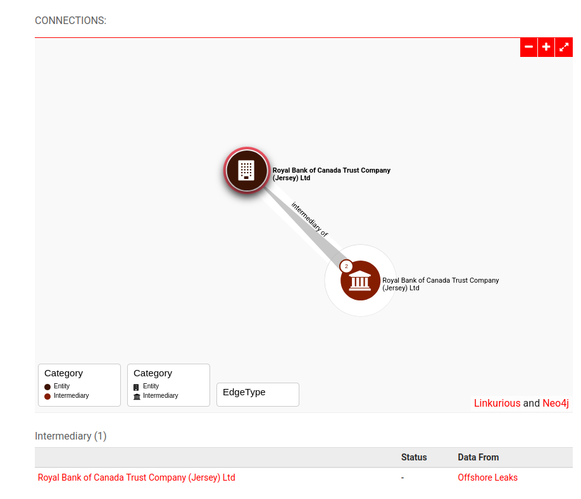
Task: Click the 'intermediary of' edge label
Action: [x=309, y=219]
